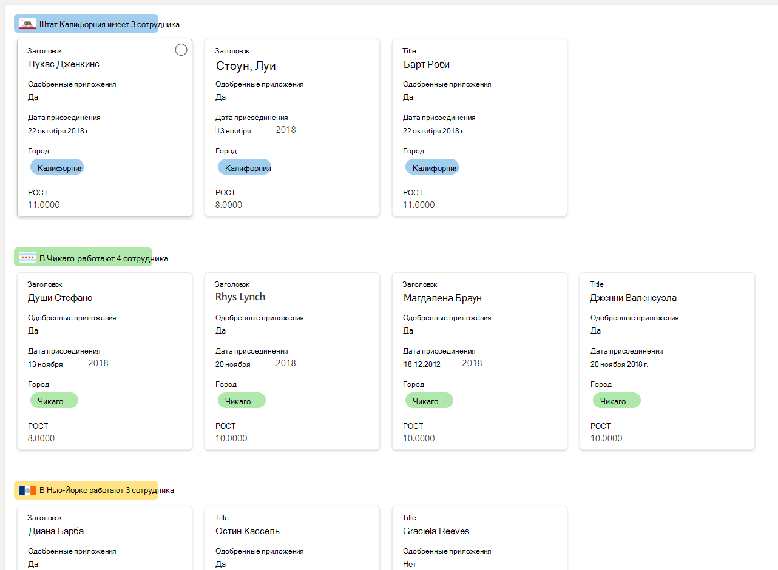The width and height of the screenshot is (778, 570).
Task: Open the Лукас Дженкинс card title
Action: [x=64, y=64]
